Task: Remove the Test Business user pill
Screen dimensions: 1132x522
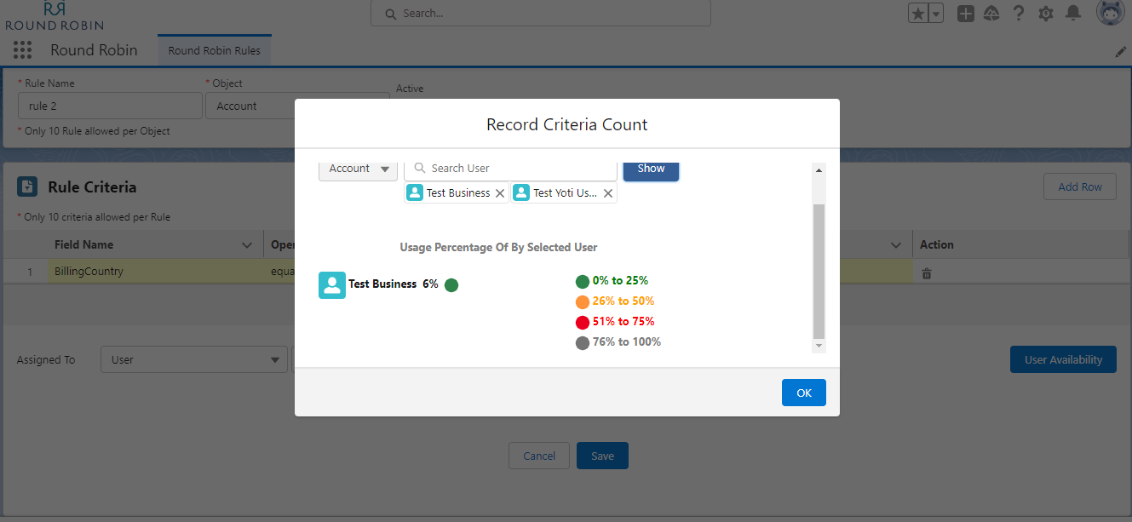Action: click(500, 193)
